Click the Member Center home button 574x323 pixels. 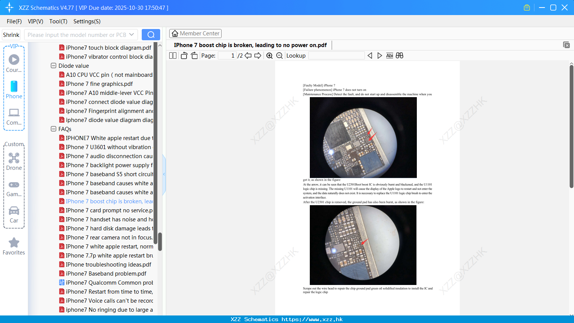(195, 34)
